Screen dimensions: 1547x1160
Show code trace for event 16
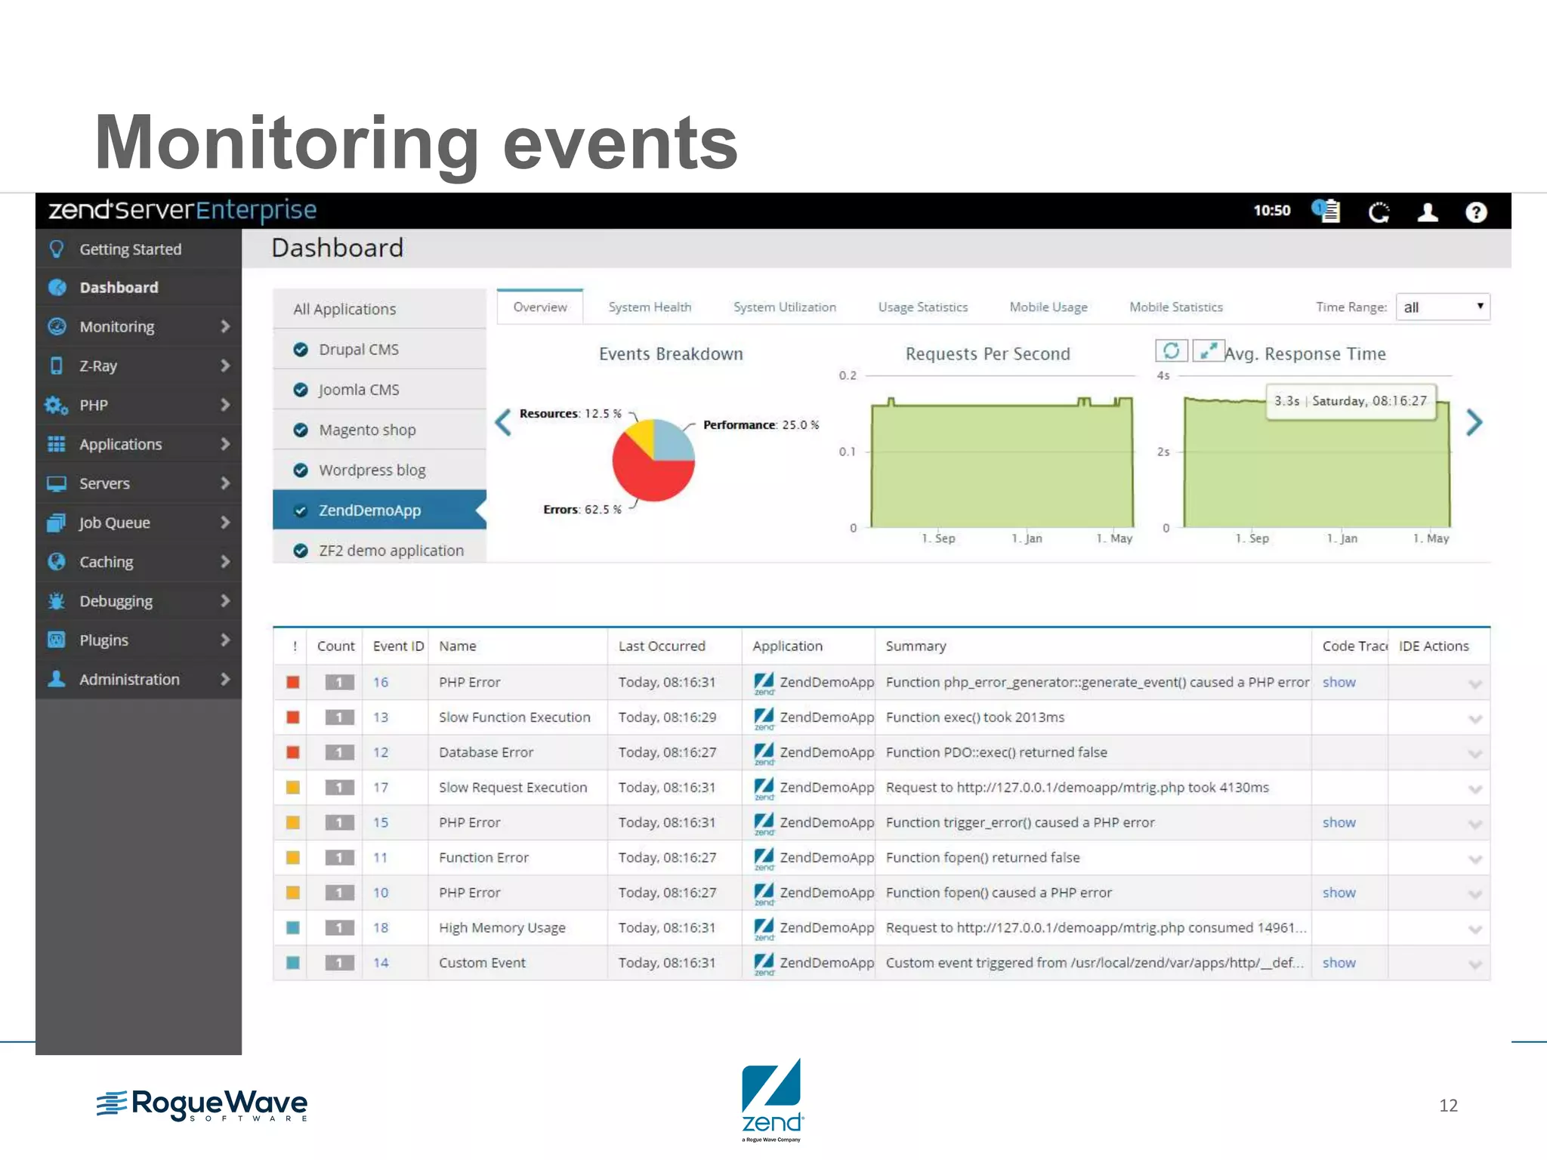(1339, 682)
